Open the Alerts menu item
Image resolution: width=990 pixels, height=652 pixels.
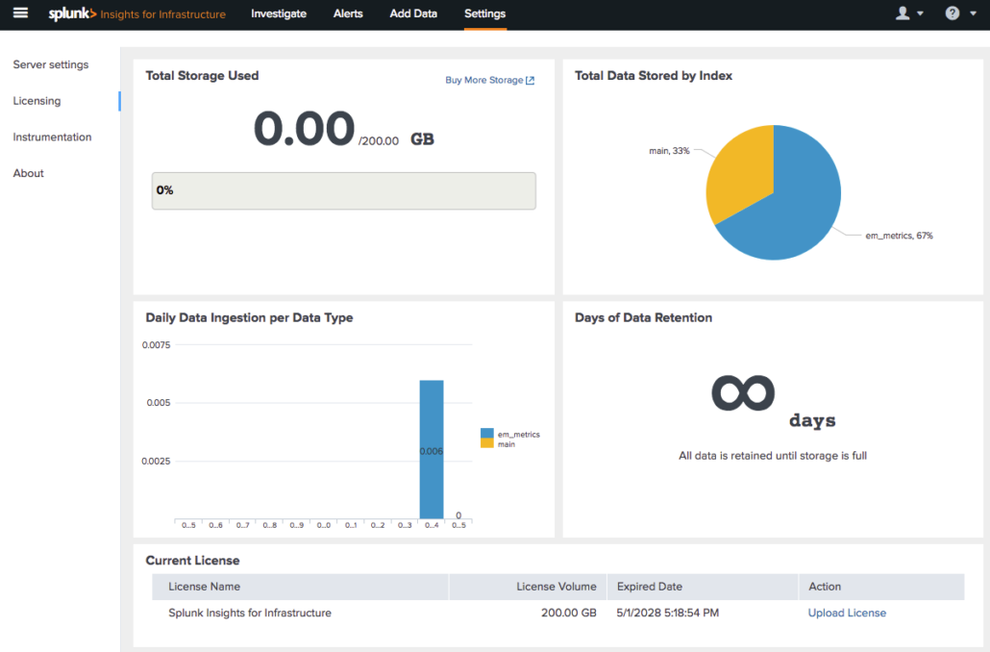point(348,14)
